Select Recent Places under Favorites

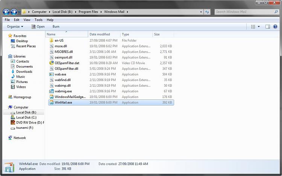[26, 46]
